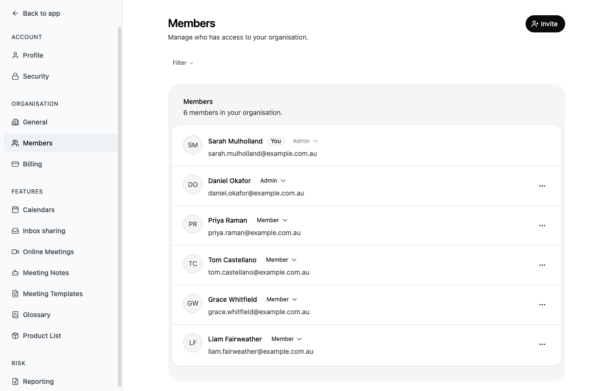Open Sarah Mulholland's Admin role dropdown

click(305, 141)
